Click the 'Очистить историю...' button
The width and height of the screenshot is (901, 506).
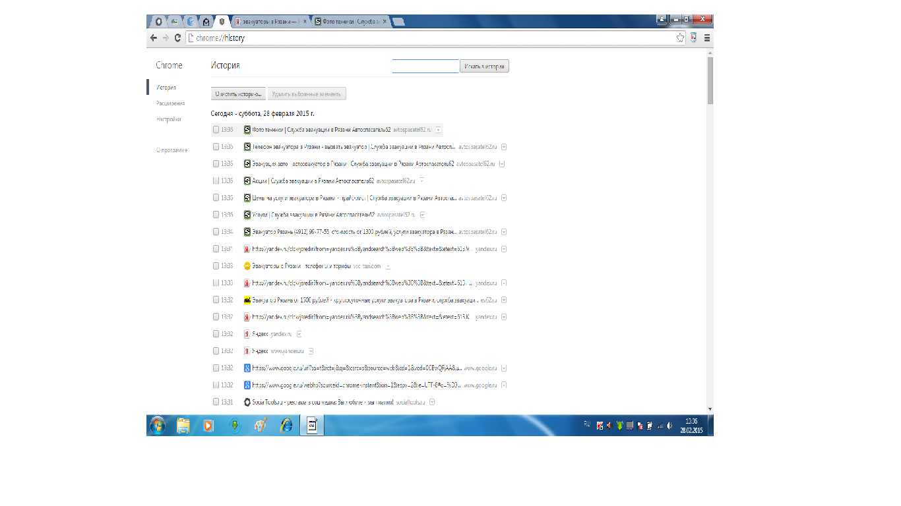coord(238,94)
